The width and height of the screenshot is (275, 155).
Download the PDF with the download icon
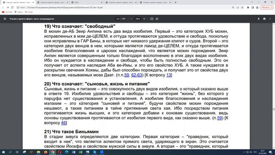point(259,19)
